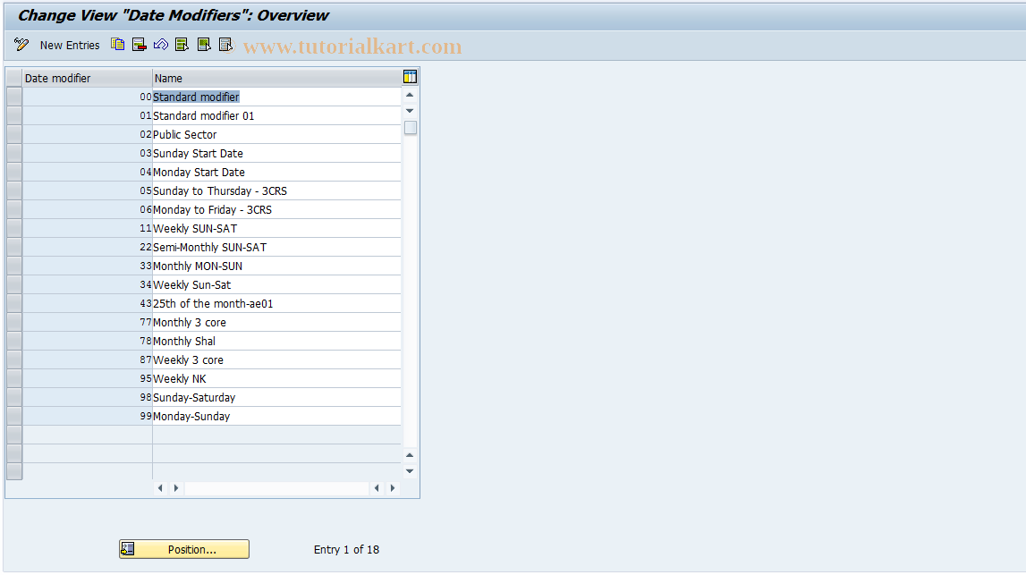Viewport: 1026px width, 575px height.
Task: Click the Select All toolbar icon
Action: click(x=182, y=45)
